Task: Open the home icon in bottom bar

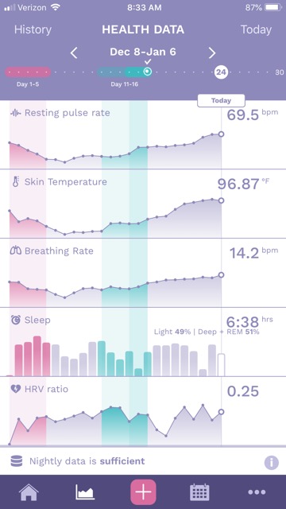Action: click(x=29, y=492)
